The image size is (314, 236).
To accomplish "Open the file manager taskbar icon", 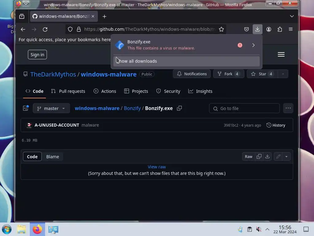I will [21, 229].
